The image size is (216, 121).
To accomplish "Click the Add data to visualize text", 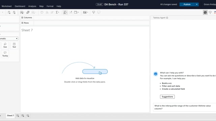I will pos(85,78).
